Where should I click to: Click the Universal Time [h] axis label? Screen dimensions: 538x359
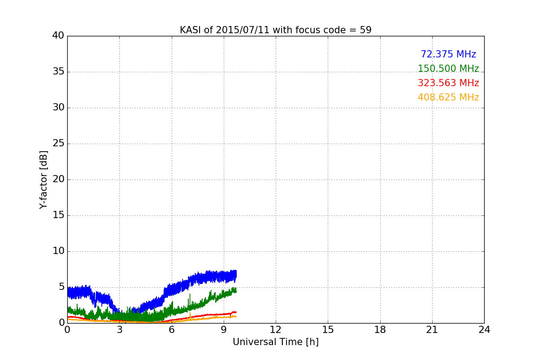(x=275, y=342)
